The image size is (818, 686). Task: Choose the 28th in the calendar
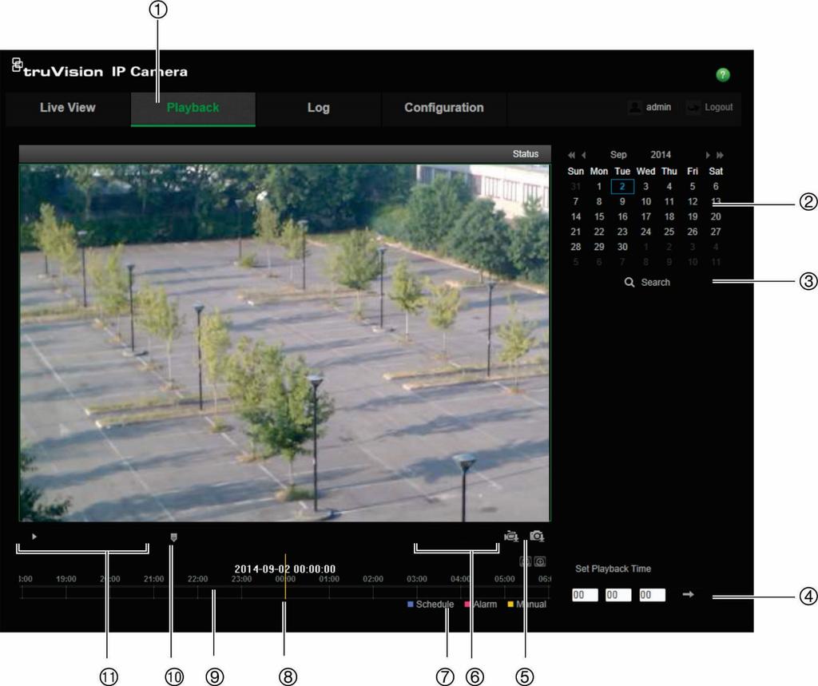coord(576,247)
